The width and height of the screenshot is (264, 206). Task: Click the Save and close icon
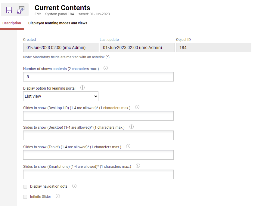(x=21, y=10)
